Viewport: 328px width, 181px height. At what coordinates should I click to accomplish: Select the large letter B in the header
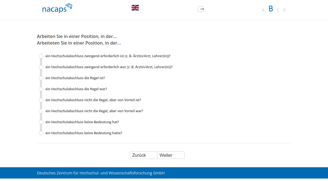click(x=271, y=9)
